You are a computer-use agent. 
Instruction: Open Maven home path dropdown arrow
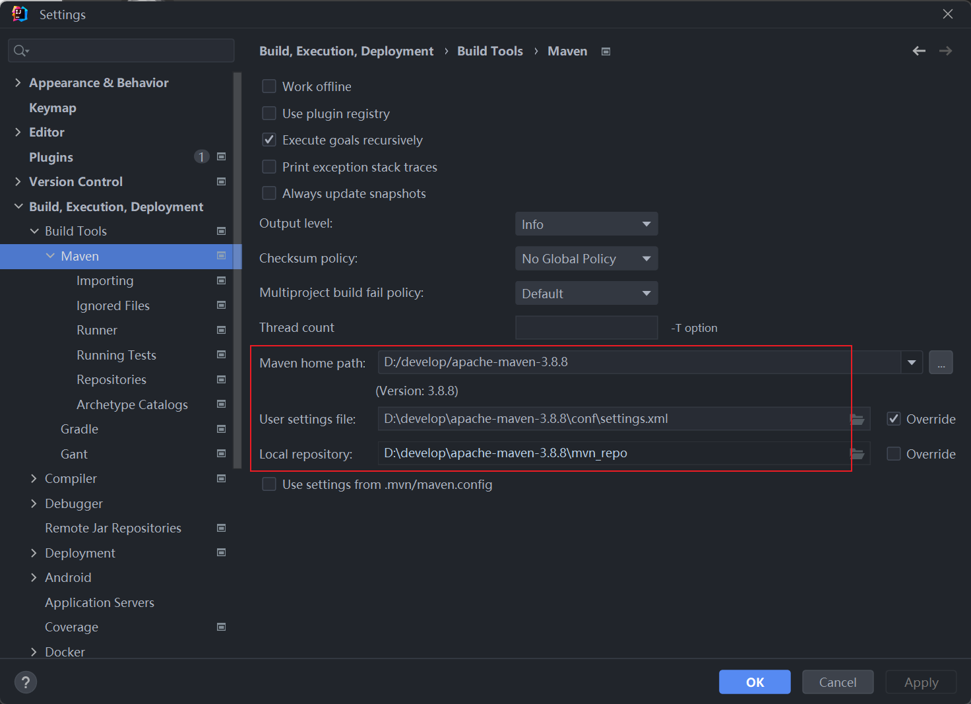tap(912, 362)
